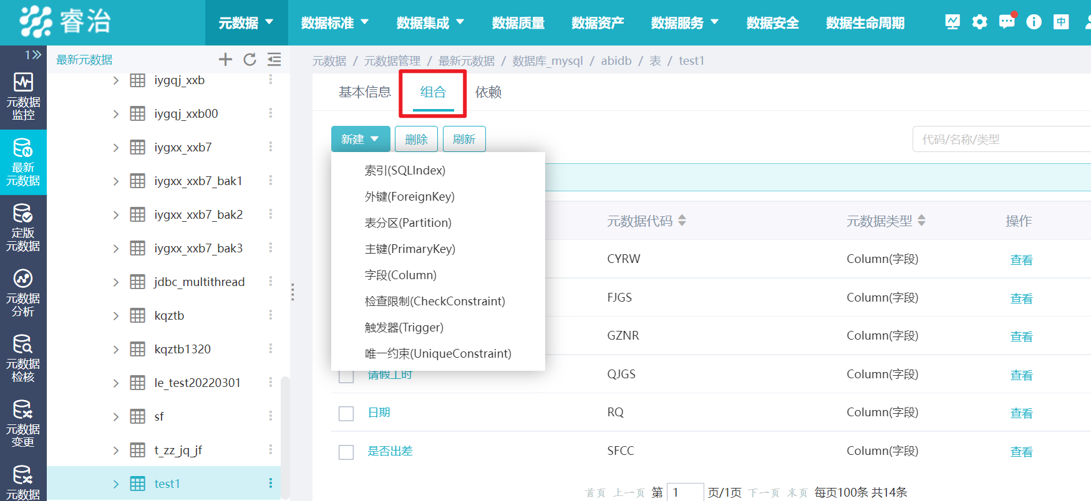
Task: Choose 唯一约束(UniqueConstraint) from the menu
Action: 438,353
